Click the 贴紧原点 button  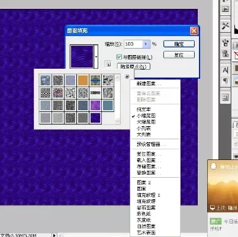[134, 66]
